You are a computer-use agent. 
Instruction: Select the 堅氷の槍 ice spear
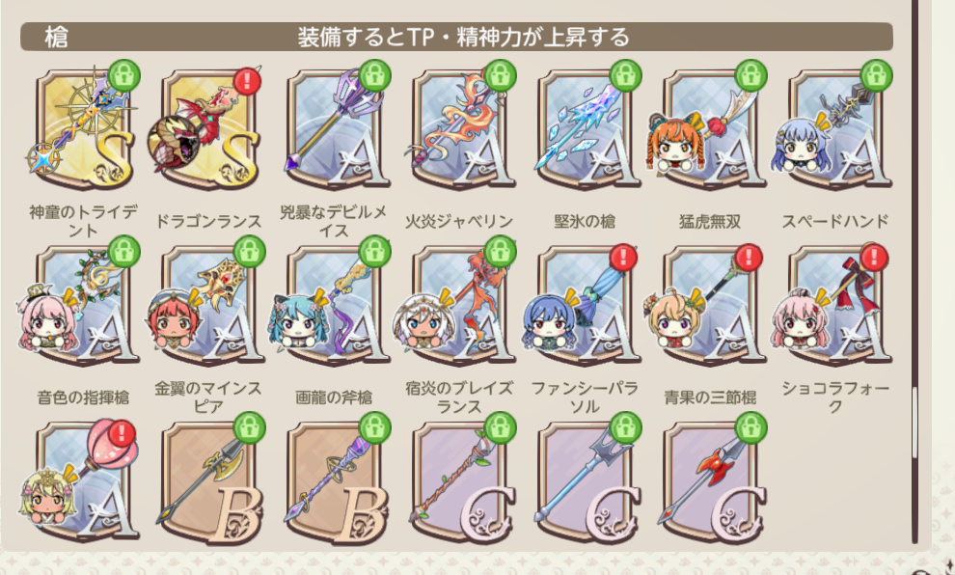point(586,128)
